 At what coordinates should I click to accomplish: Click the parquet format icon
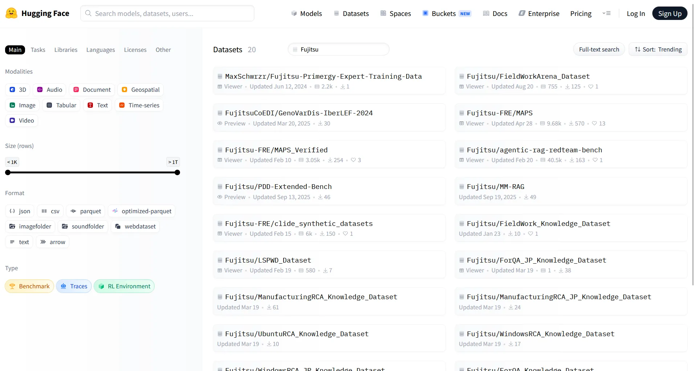point(73,211)
